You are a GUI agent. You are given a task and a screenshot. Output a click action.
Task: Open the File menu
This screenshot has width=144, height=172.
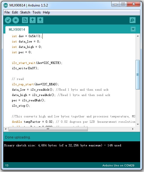(x=7, y=12)
